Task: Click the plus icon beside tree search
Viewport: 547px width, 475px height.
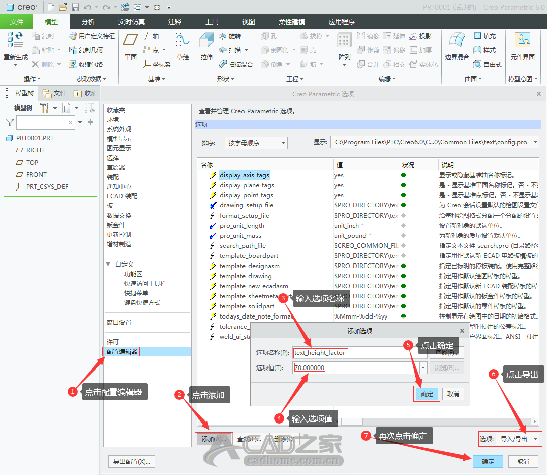Action: (x=90, y=122)
